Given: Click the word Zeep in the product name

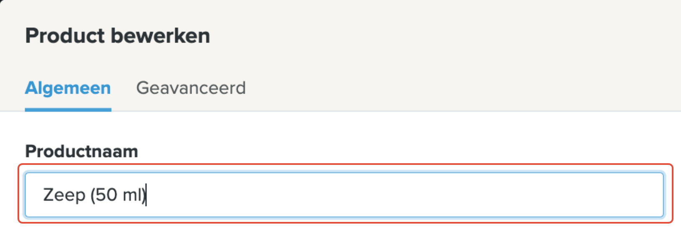Looking at the screenshot, I should coord(64,195).
